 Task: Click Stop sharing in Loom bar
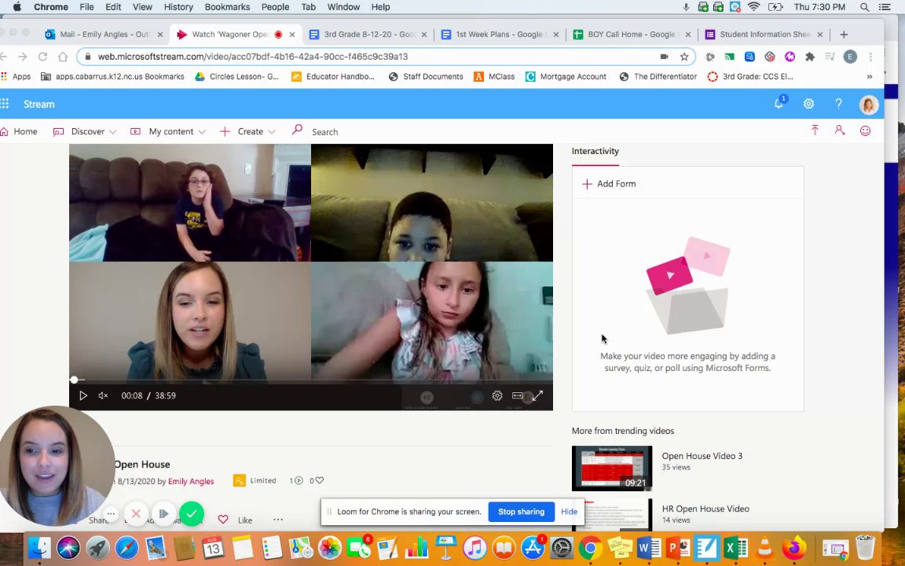tap(521, 512)
